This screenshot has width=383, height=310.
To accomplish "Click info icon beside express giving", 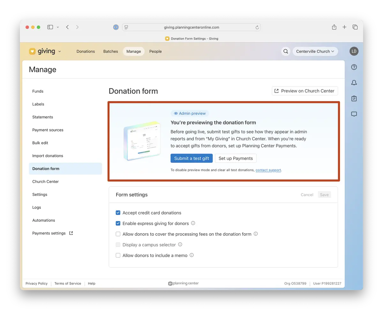I will click(193, 223).
